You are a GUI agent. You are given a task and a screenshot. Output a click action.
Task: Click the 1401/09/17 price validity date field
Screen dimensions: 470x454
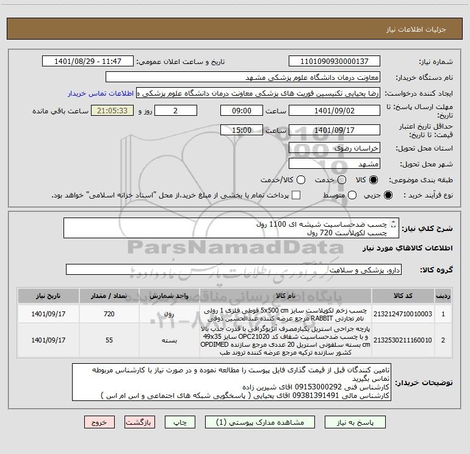coord(334,130)
